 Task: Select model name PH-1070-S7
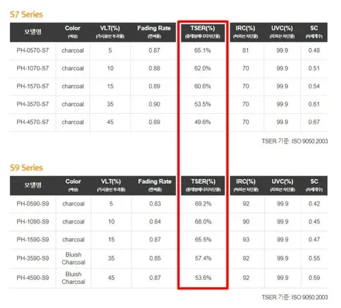tap(33, 68)
